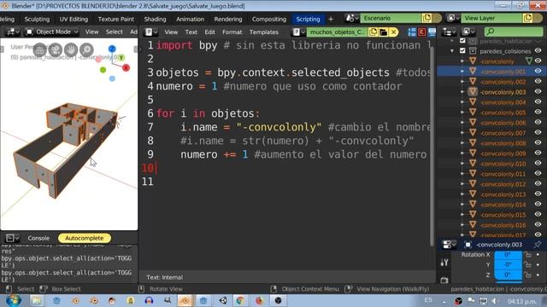Screen dimensions: 547x307
Task: Click the red X axis gizmo handle
Action: point(126,68)
